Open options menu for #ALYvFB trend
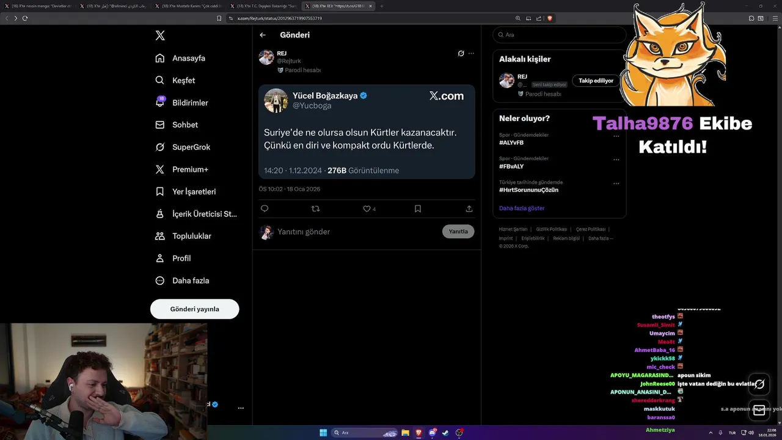Image resolution: width=782 pixels, height=440 pixels. pyautogui.click(x=616, y=136)
